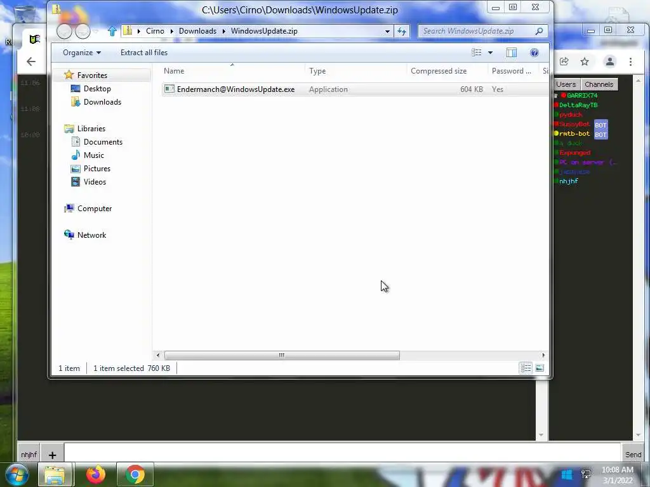
Task: Refresh the WindowsUpdate.zip folder view
Action: pyautogui.click(x=402, y=31)
